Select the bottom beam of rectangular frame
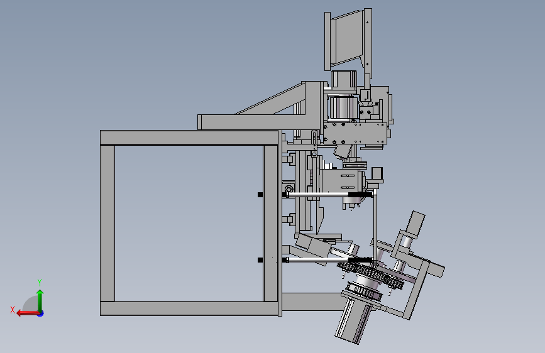The height and width of the screenshot is (353, 545). (189, 308)
